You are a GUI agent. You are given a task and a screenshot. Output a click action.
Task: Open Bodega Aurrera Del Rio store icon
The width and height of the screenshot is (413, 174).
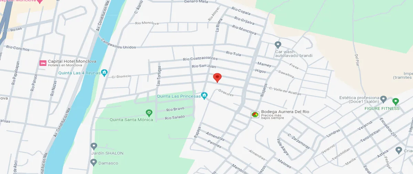coord(255,114)
